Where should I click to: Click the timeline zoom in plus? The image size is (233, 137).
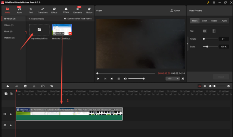229,86
